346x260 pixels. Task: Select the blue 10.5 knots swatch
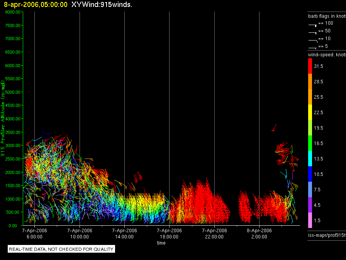pos(310,174)
